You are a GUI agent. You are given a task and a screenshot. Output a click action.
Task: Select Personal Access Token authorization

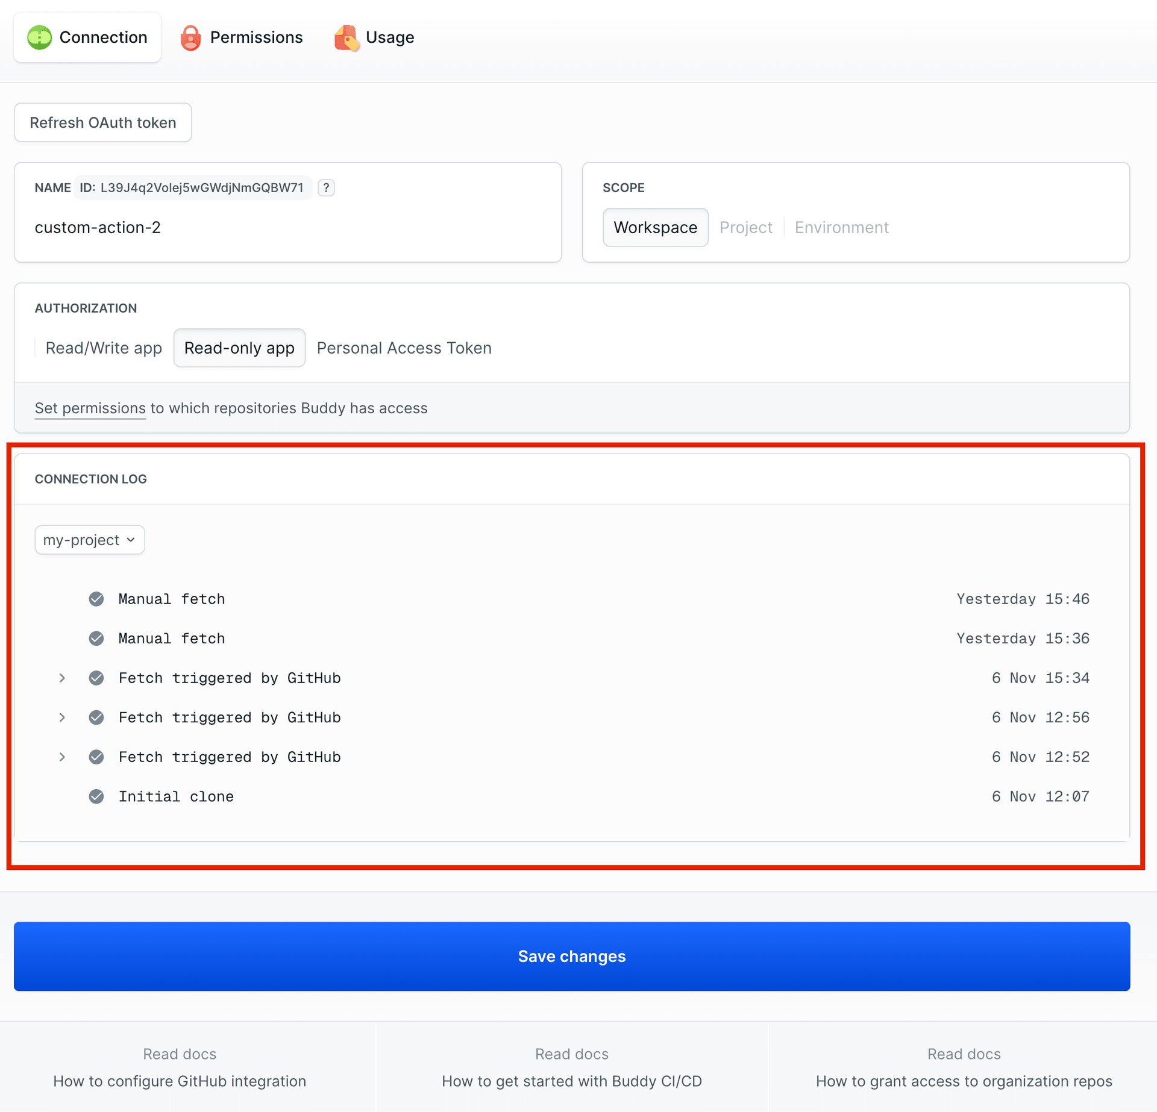click(404, 348)
